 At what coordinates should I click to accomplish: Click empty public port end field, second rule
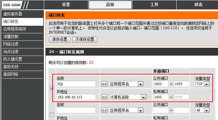click(x=181, y=110)
